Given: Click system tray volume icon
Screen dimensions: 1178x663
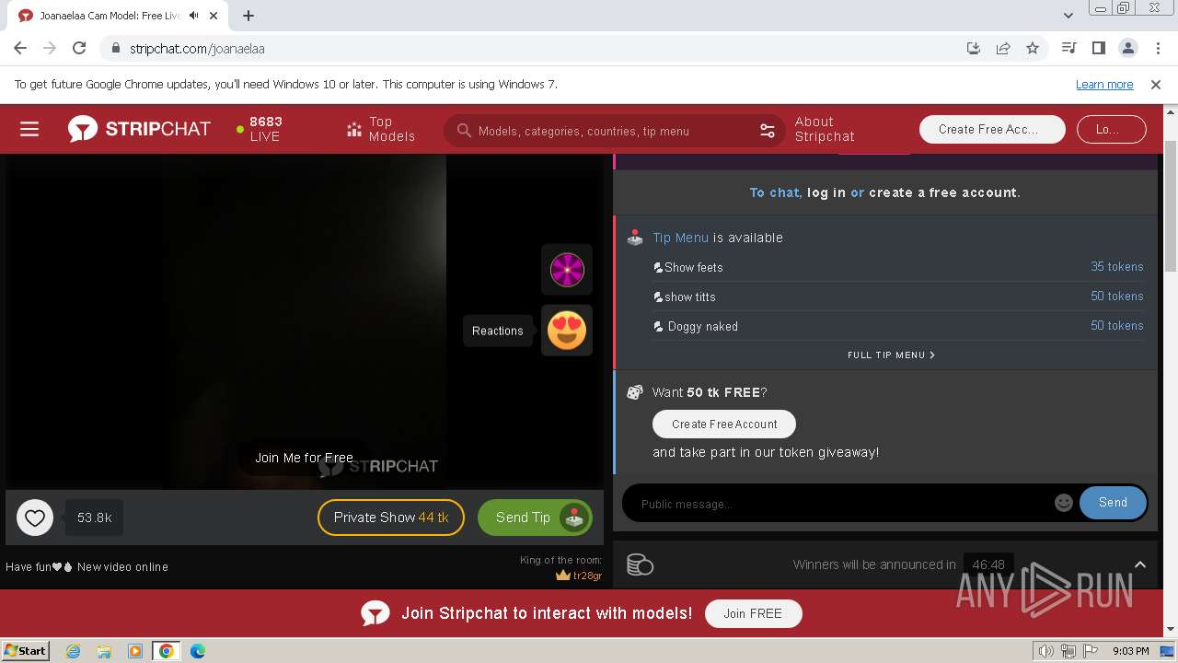Looking at the screenshot, I should [1046, 651].
